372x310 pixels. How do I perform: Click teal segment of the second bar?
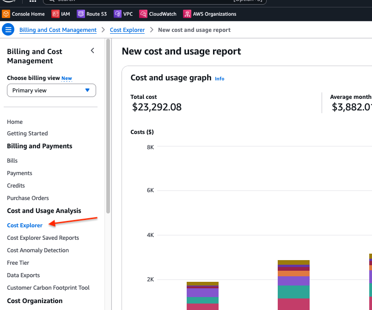coord(293,292)
